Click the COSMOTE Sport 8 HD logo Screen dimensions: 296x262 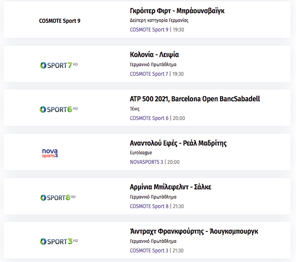(x=58, y=198)
